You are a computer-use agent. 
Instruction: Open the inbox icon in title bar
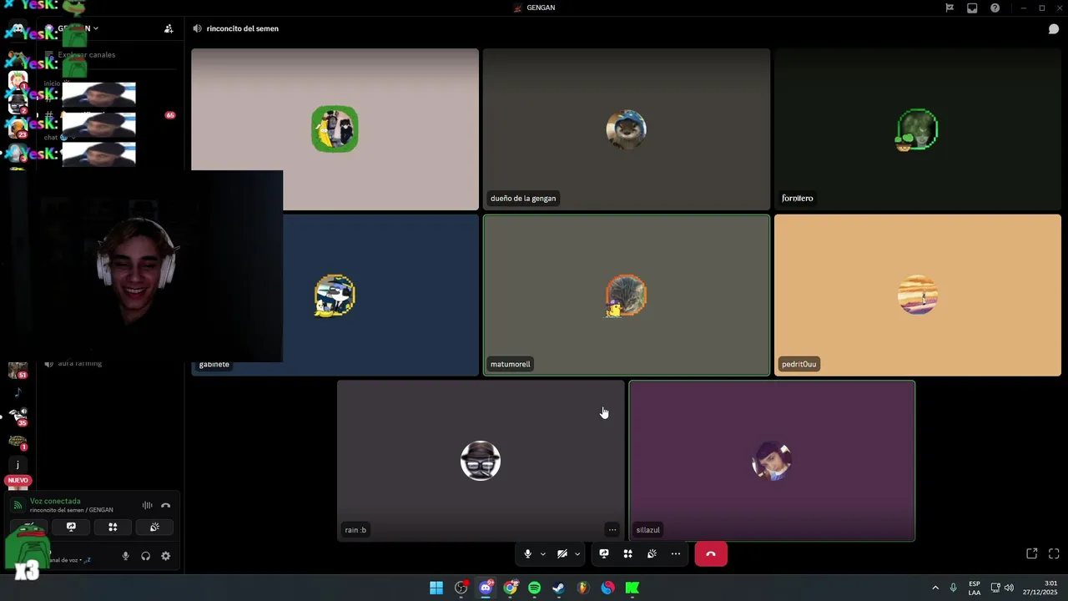click(x=972, y=8)
